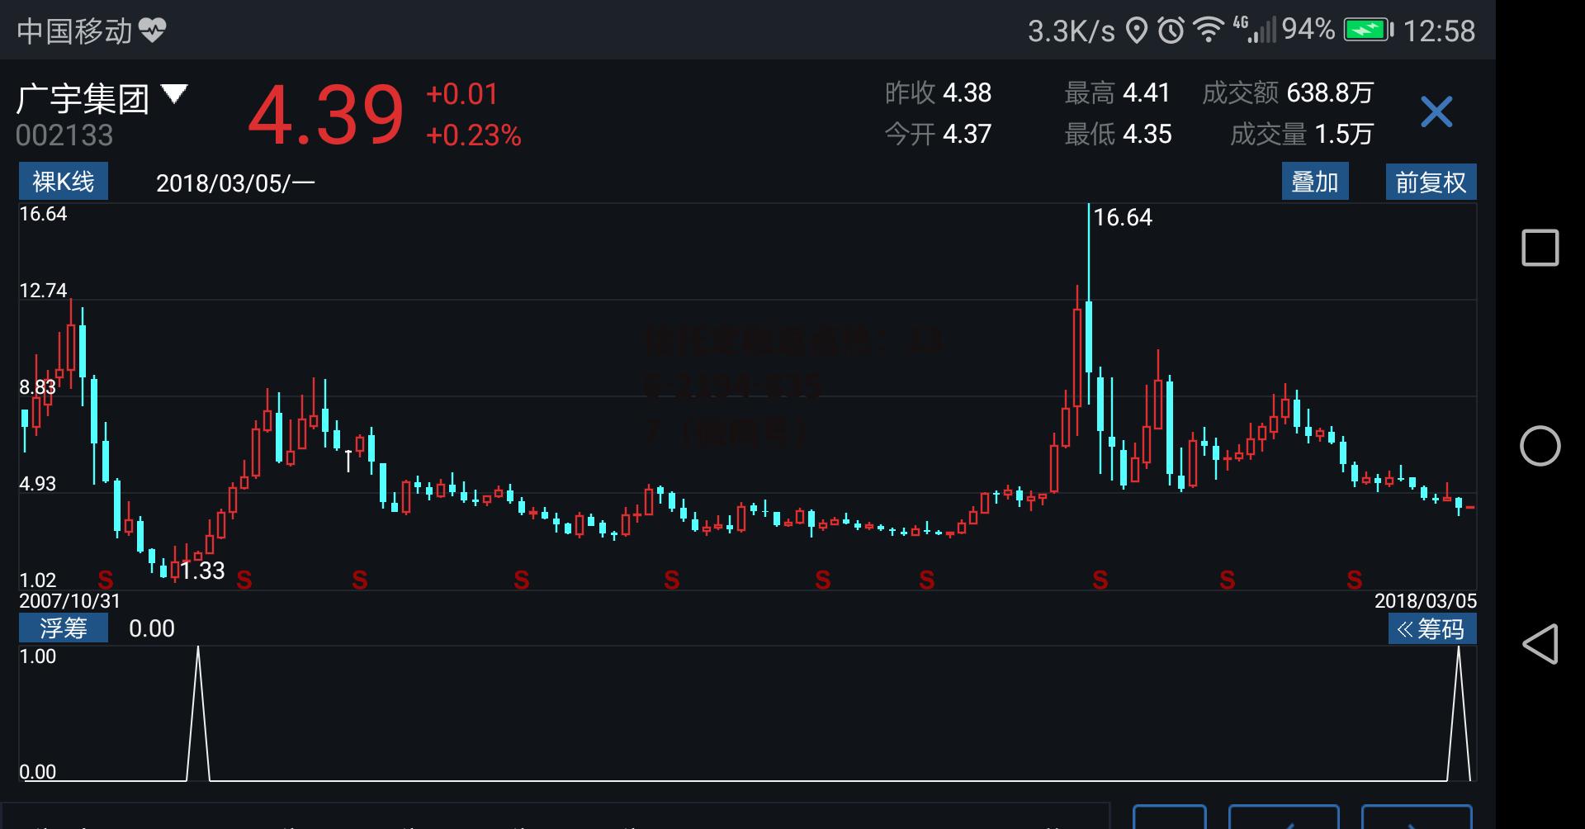Tap the 3.3K/s network speed indicator

tap(1072, 31)
